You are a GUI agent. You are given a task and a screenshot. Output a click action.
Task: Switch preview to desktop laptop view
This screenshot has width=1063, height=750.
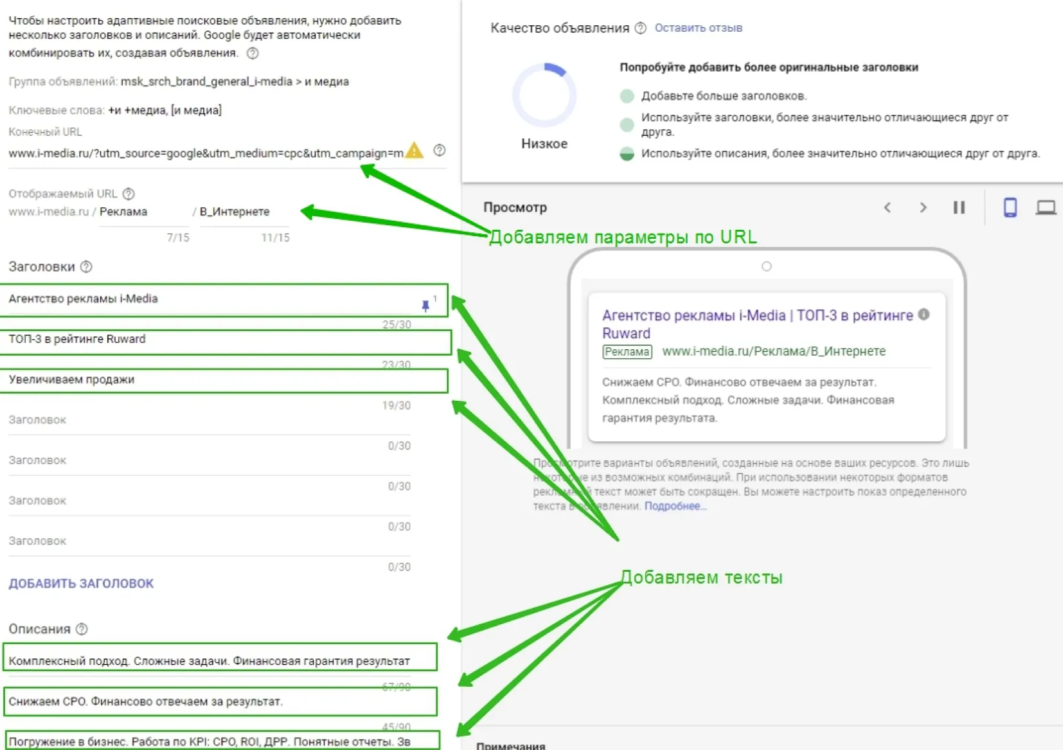(x=1046, y=207)
